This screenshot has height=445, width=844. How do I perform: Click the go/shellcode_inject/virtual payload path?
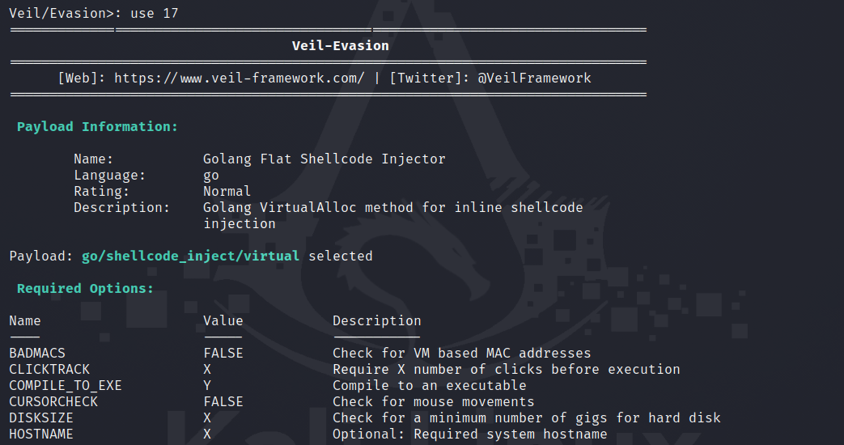pos(190,256)
